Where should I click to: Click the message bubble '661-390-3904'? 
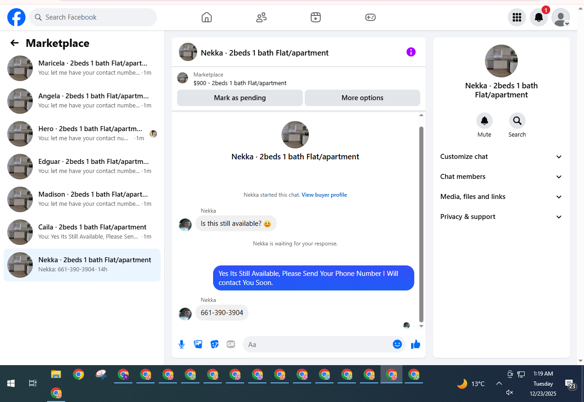[222, 313]
